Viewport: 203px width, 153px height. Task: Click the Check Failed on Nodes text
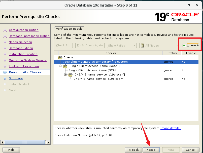(84, 135)
